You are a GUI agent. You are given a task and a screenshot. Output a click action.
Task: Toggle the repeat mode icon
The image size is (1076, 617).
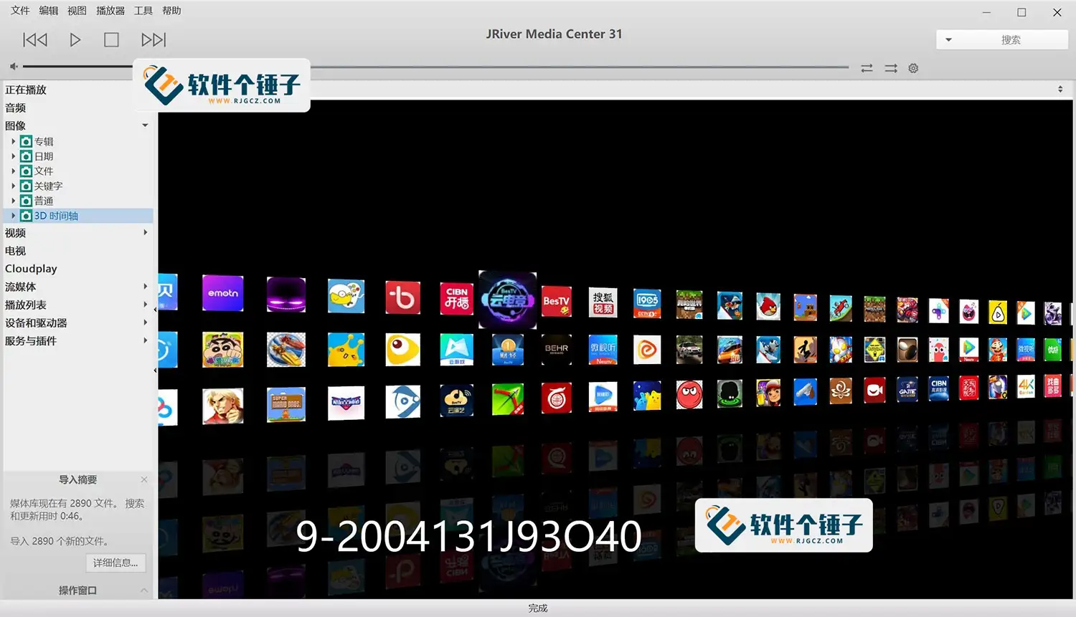coord(867,68)
